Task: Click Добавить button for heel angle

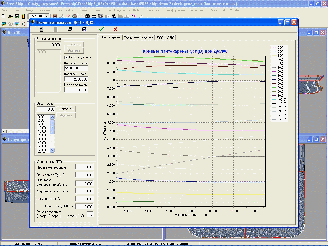Action: coord(66,109)
